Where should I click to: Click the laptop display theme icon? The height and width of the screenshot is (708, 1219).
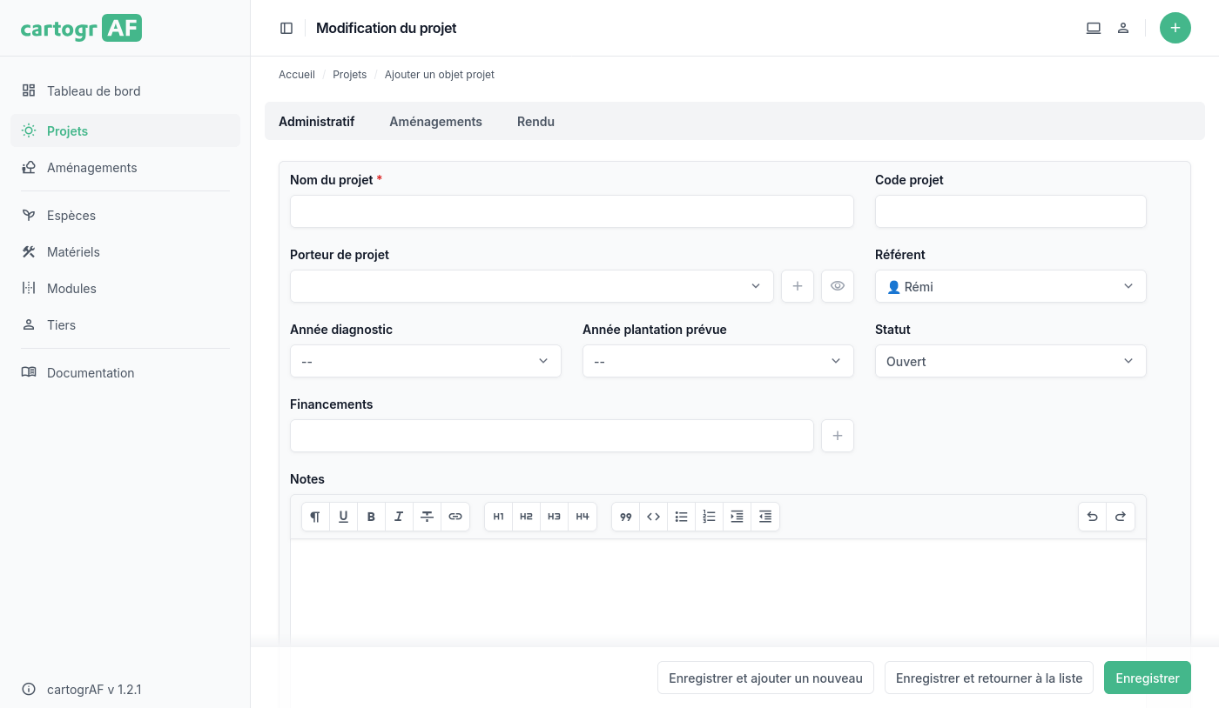(x=1094, y=28)
